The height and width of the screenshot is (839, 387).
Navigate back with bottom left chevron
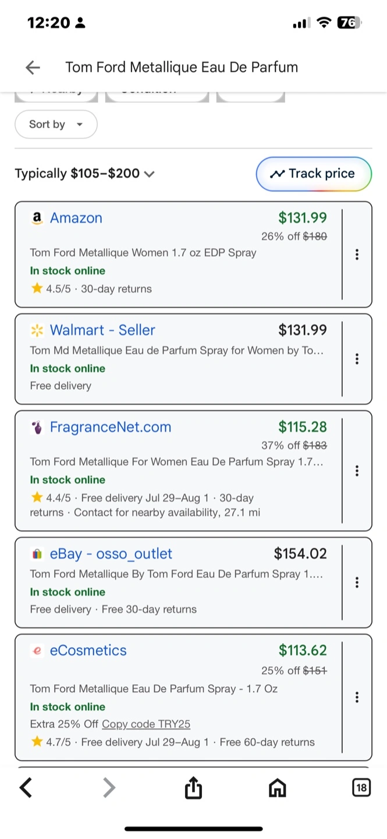point(26,788)
